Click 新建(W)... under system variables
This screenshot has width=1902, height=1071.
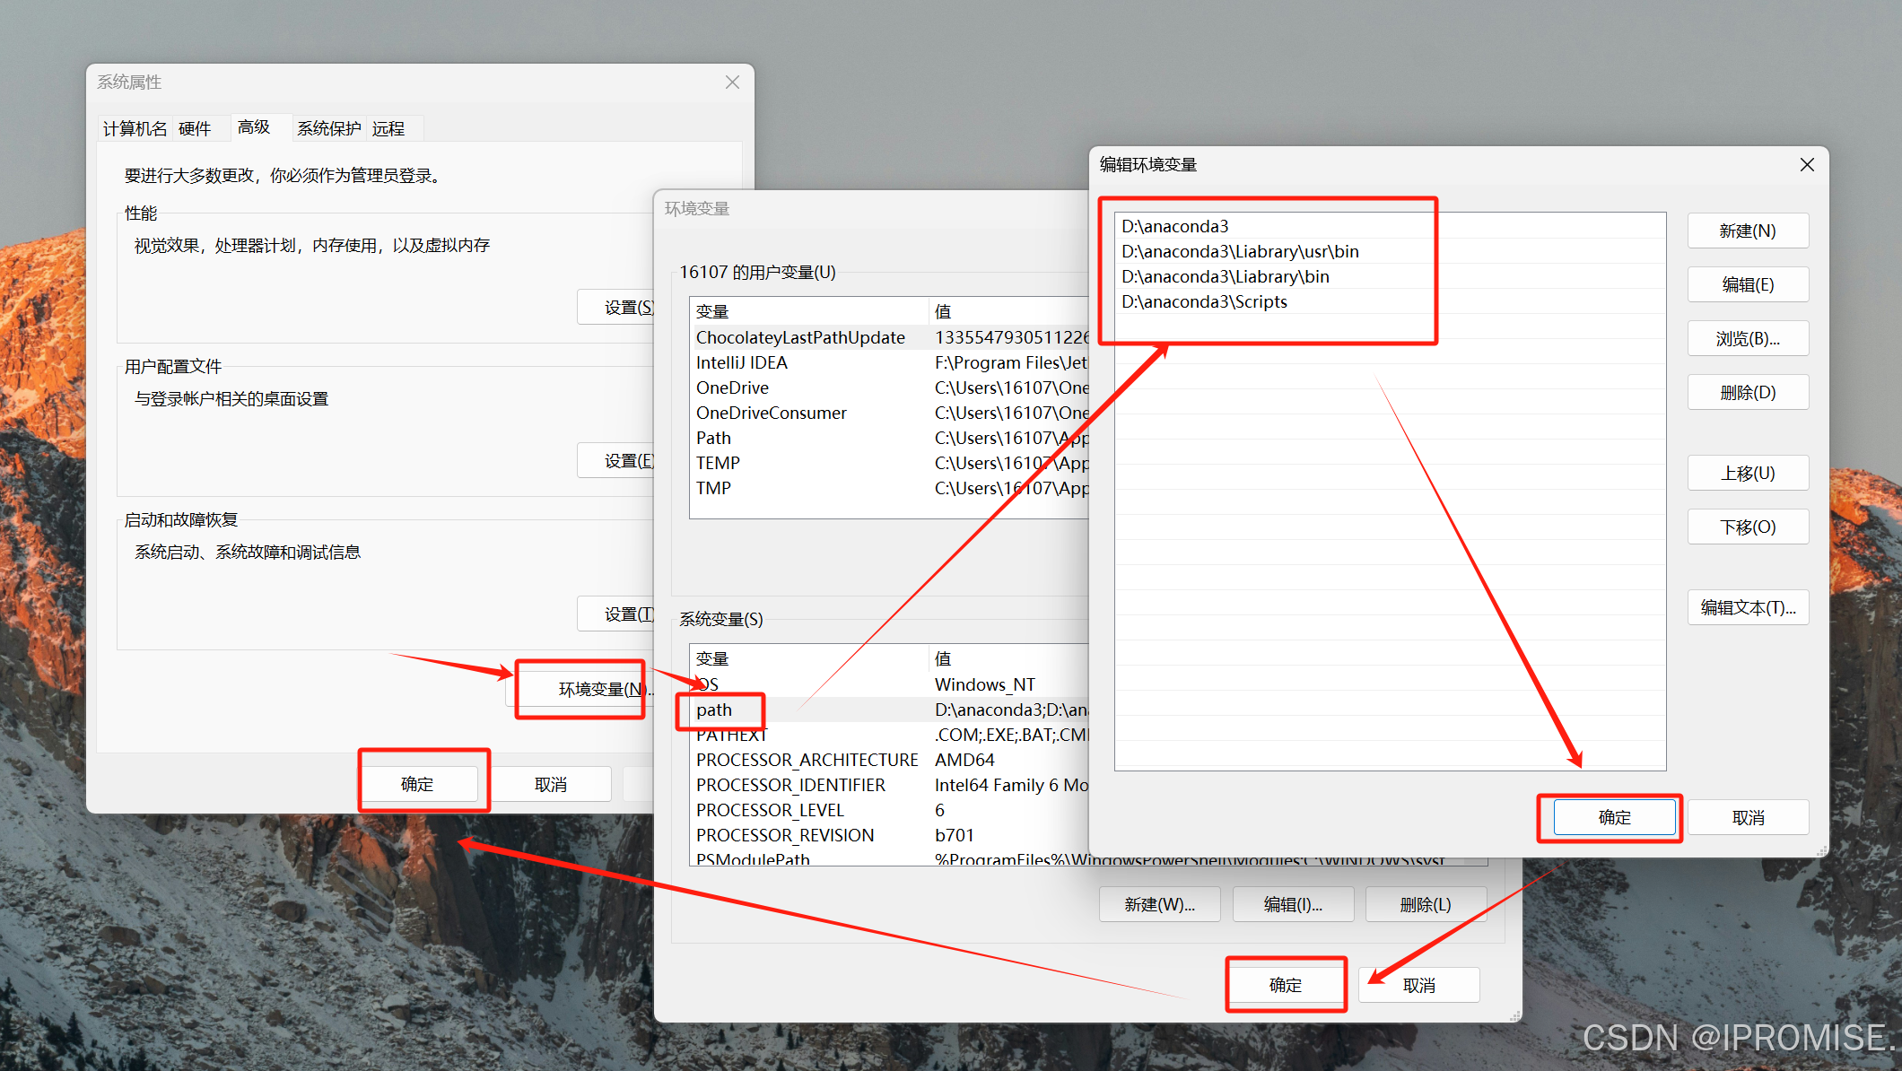(1158, 904)
